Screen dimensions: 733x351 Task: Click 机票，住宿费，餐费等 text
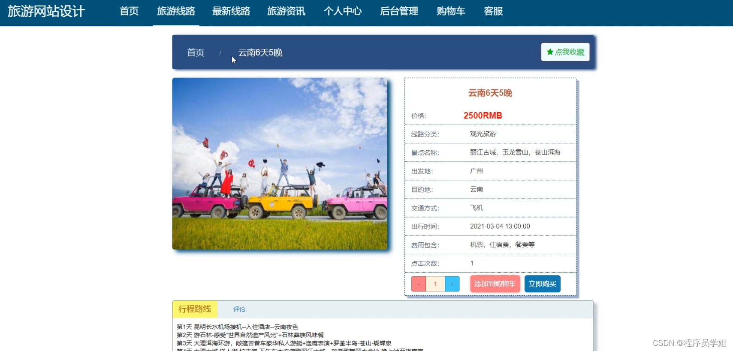coord(502,244)
